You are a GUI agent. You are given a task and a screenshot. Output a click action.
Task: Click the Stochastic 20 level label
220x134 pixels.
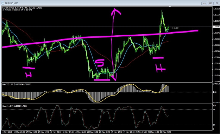pos(214,125)
